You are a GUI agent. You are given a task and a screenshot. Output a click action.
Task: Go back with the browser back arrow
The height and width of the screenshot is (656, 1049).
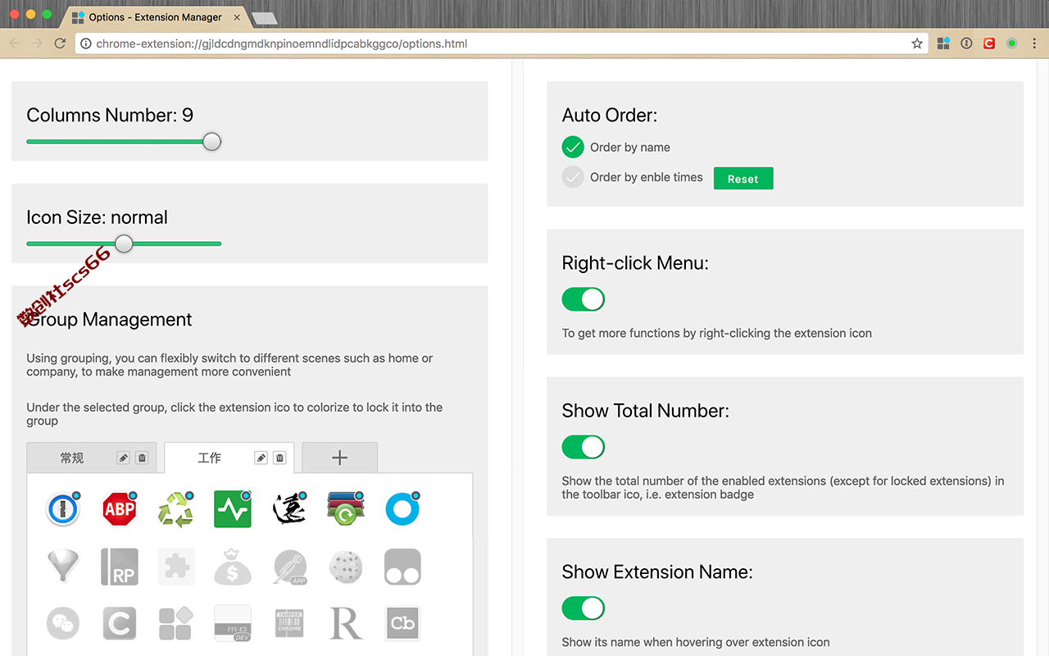14,43
